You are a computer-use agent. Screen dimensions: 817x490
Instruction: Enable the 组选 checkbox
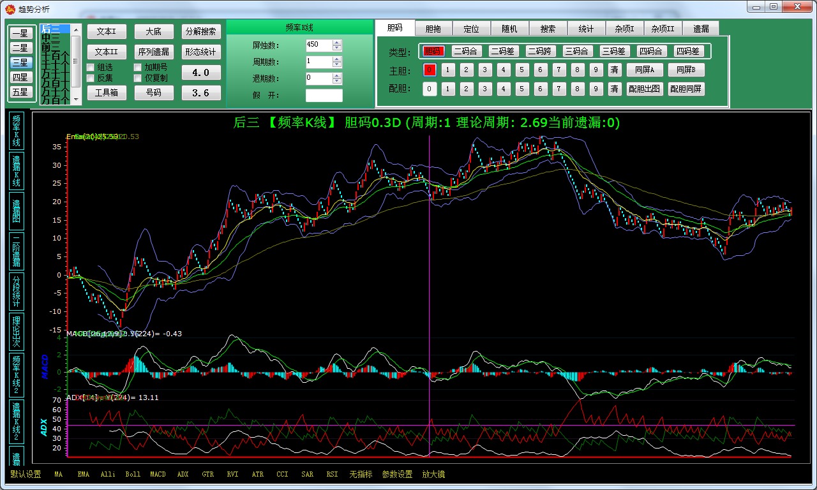pyautogui.click(x=91, y=67)
